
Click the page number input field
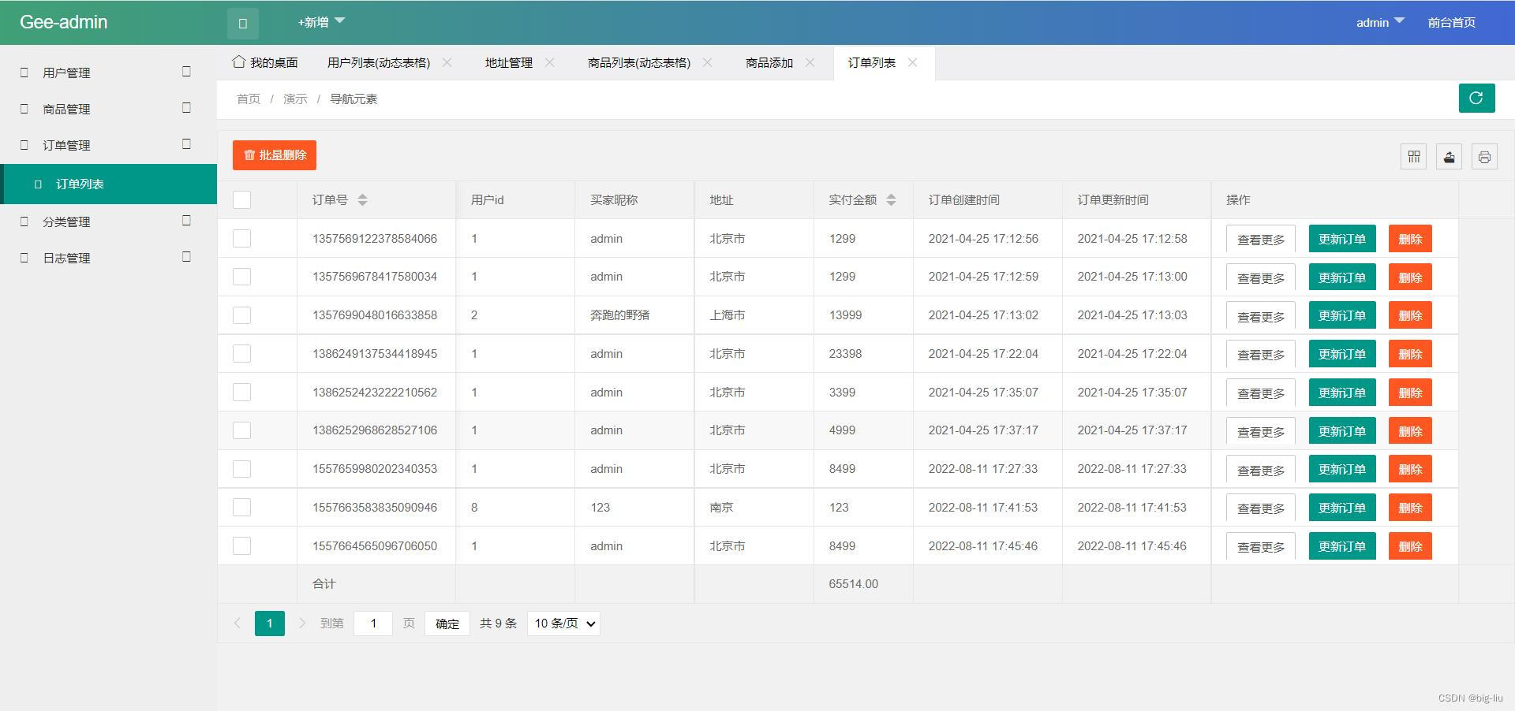(x=373, y=624)
